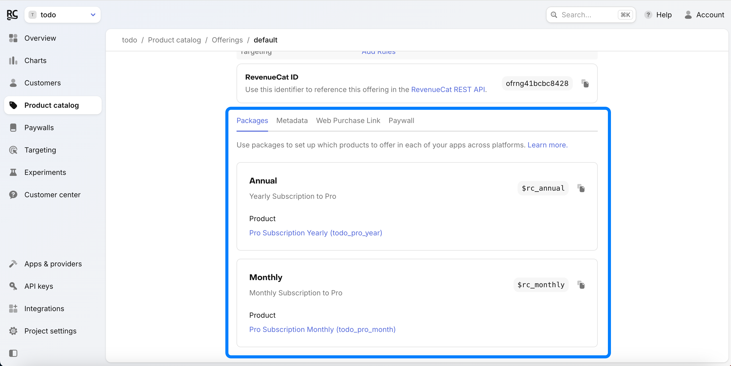Click the RevenueCat logo icon
Screen dimensions: 731x366
(x=12, y=15)
